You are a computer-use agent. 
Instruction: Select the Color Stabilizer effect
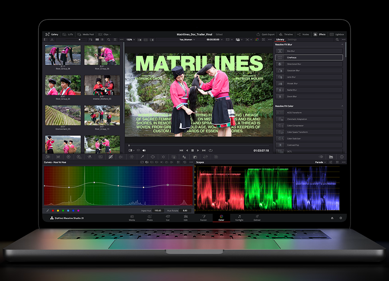click(x=309, y=138)
